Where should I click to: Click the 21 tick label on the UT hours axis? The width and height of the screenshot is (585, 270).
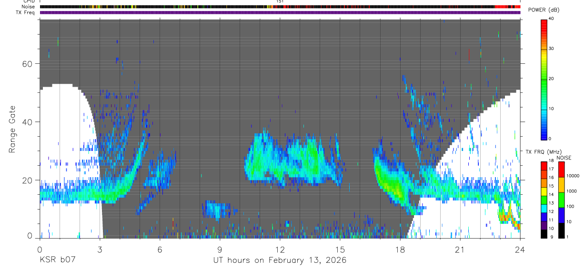(460, 250)
